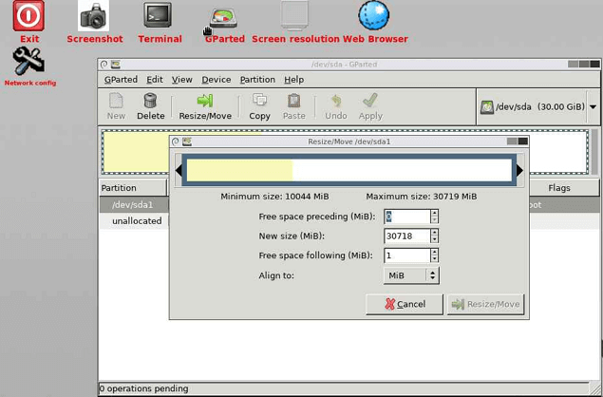This screenshot has width=603, height=397.
Task: Click the Delete partition toolbar icon
Action: [x=150, y=105]
